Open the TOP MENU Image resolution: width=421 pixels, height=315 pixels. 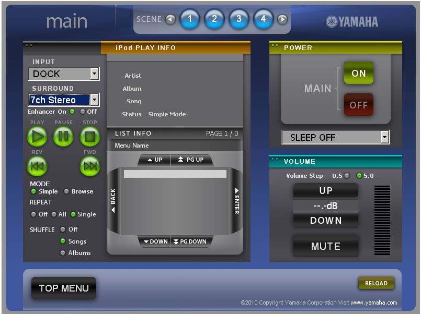64,288
